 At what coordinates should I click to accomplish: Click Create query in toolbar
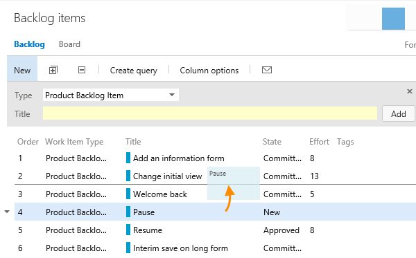pyautogui.click(x=133, y=71)
